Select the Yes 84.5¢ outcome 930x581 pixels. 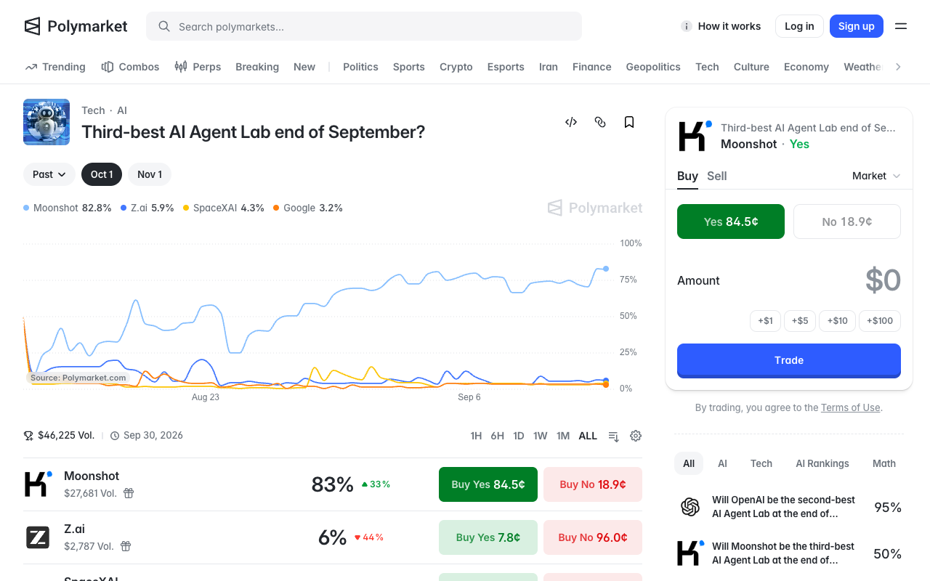click(x=731, y=222)
